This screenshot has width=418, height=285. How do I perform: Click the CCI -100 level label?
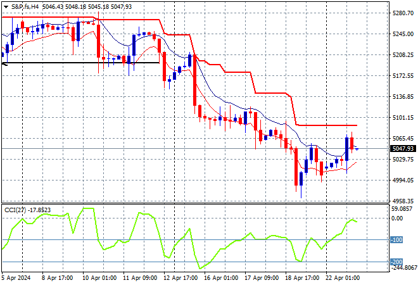[396, 239]
